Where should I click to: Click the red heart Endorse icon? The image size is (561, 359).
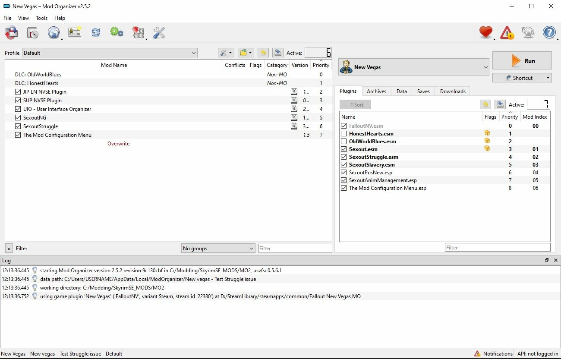pos(486,32)
